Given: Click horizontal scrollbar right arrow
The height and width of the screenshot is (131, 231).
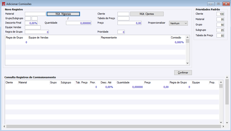Looking at the screenshot, I should click(x=223, y=126).
